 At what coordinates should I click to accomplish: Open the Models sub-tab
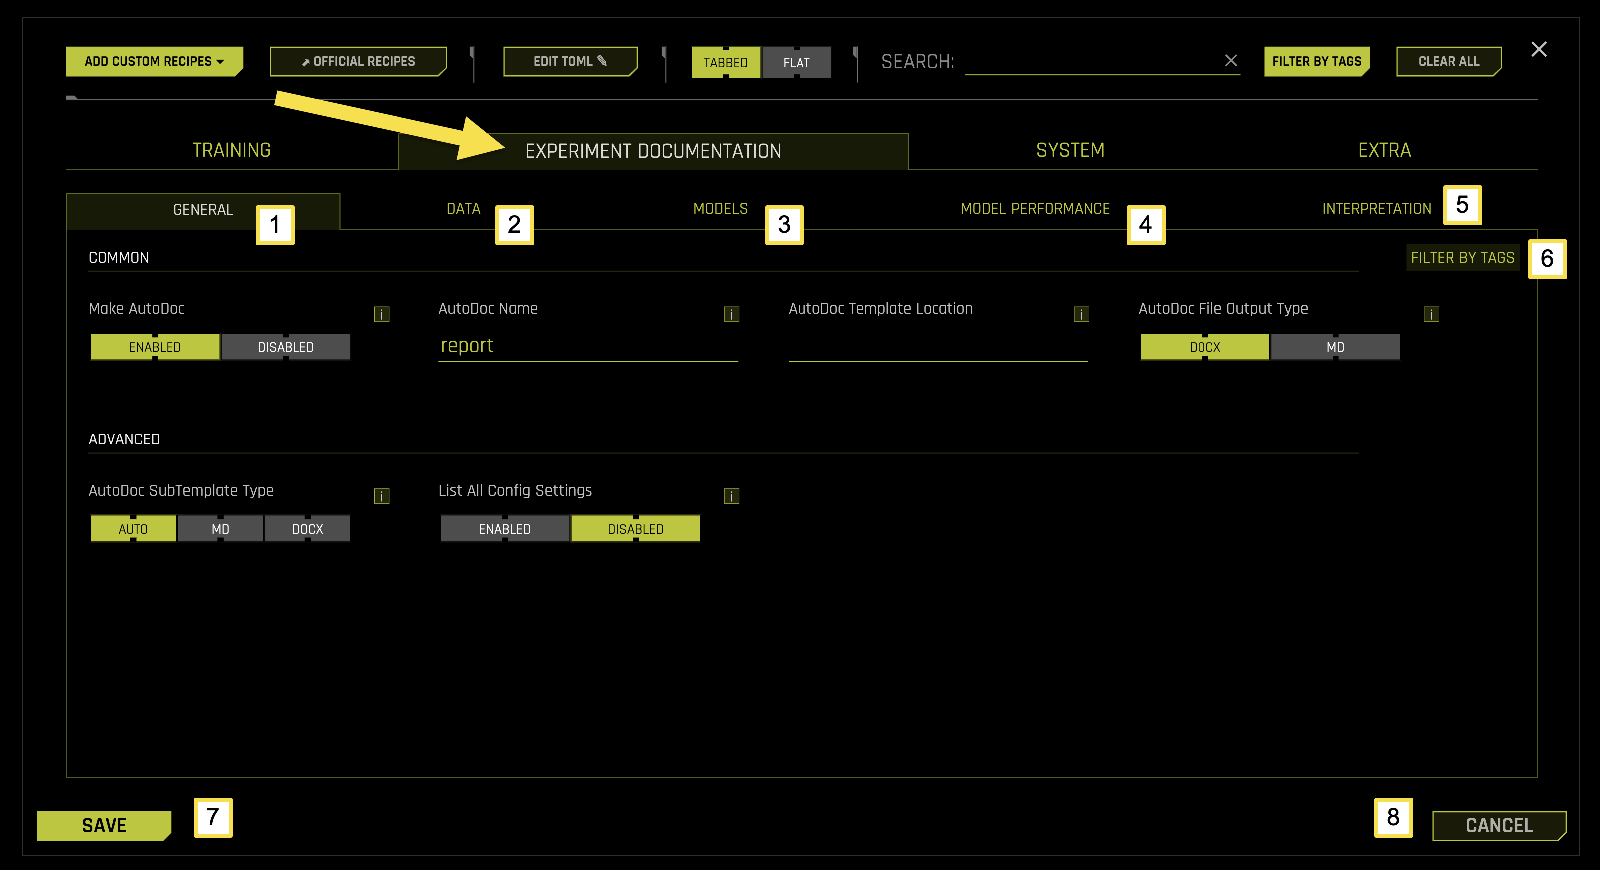click(x=719, y=209)
